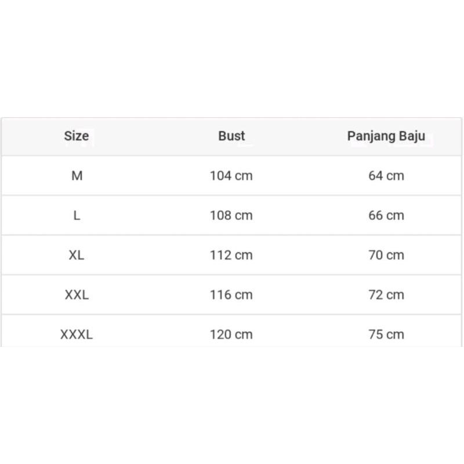Pick the 70 cm length cell
The width and height of the screenshot is (464, 464).
coord(386,255)
